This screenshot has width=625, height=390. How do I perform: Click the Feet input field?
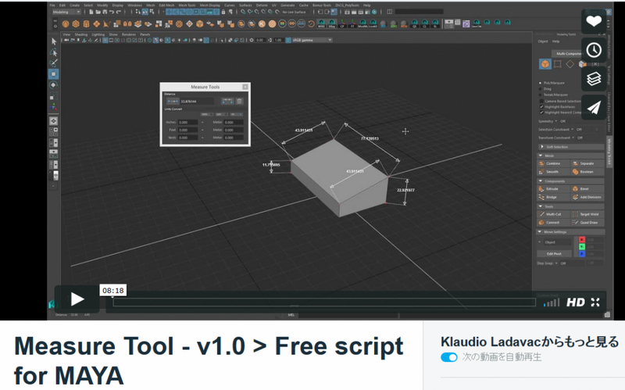[187, 130]
